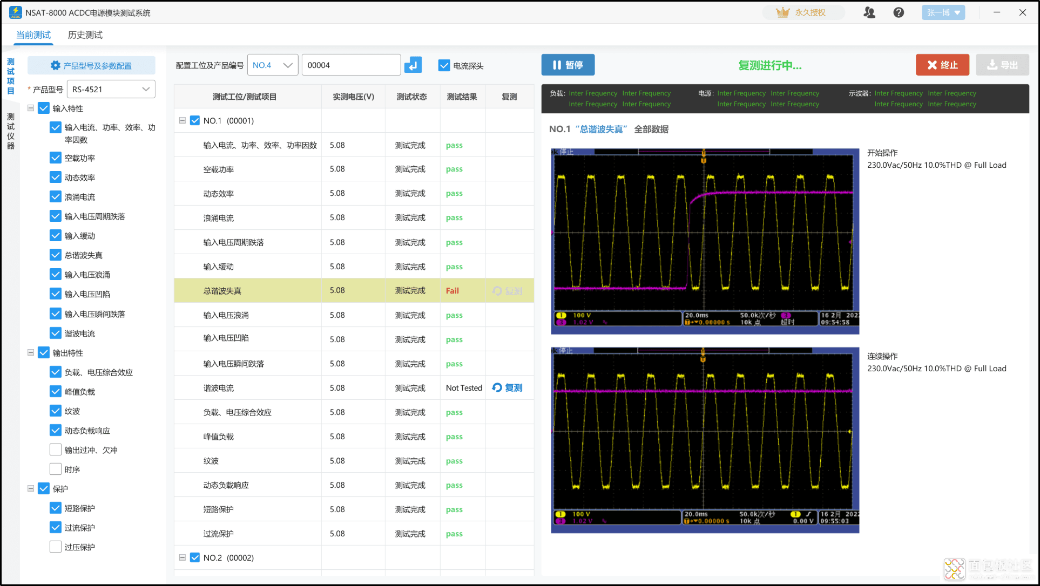This screenshot has height=586, width=1040.
Task: Click retest icon for 谐波电流 row
Action: click(497, 387)
